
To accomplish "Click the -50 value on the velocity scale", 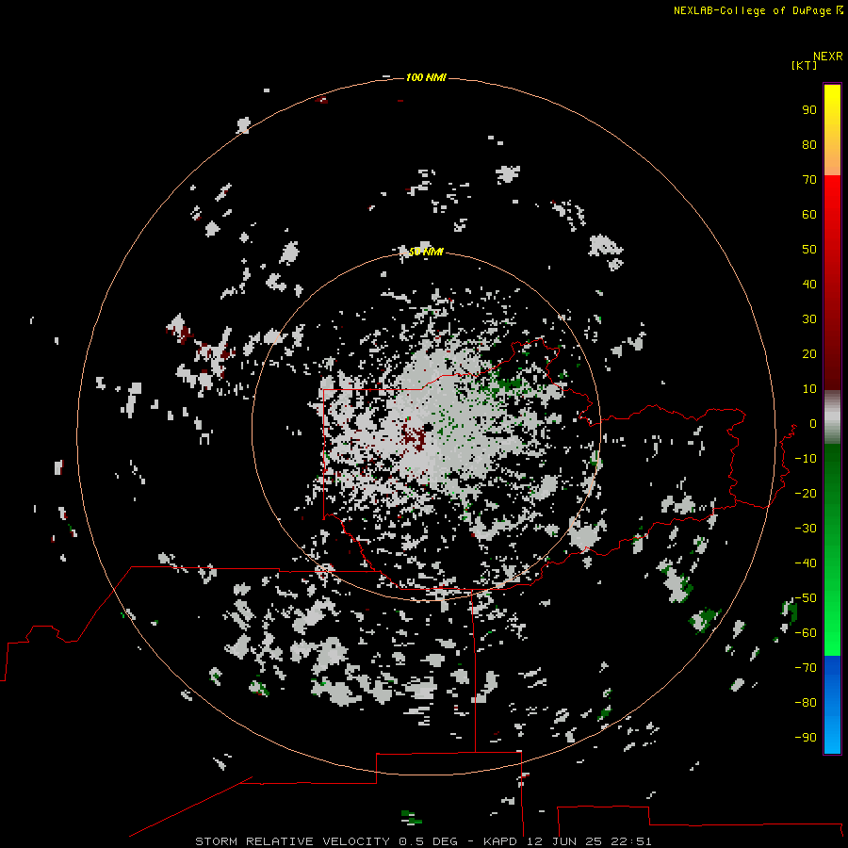I will point(806,598).
